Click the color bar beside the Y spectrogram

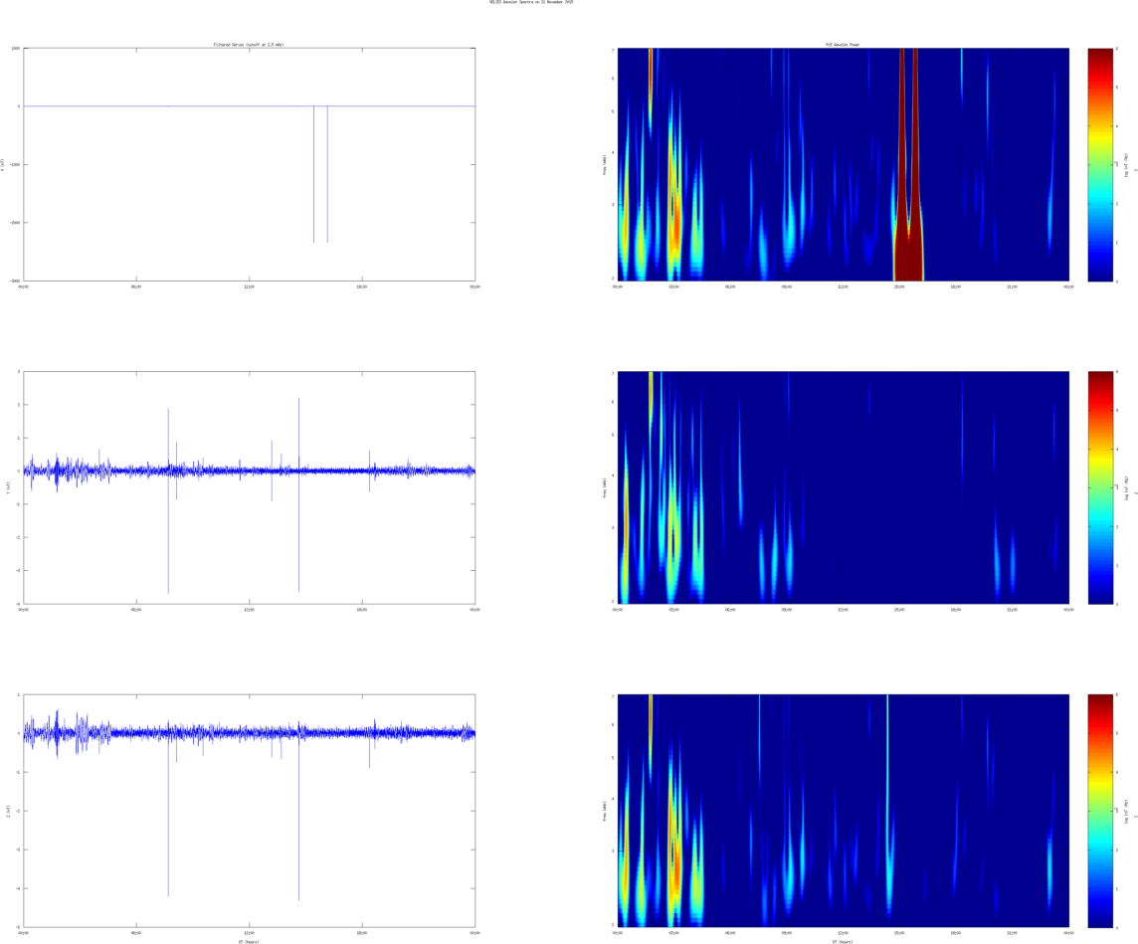(x=1100, y=486)
